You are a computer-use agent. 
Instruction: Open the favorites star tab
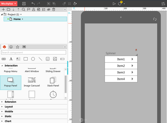(x=18, y=47)
